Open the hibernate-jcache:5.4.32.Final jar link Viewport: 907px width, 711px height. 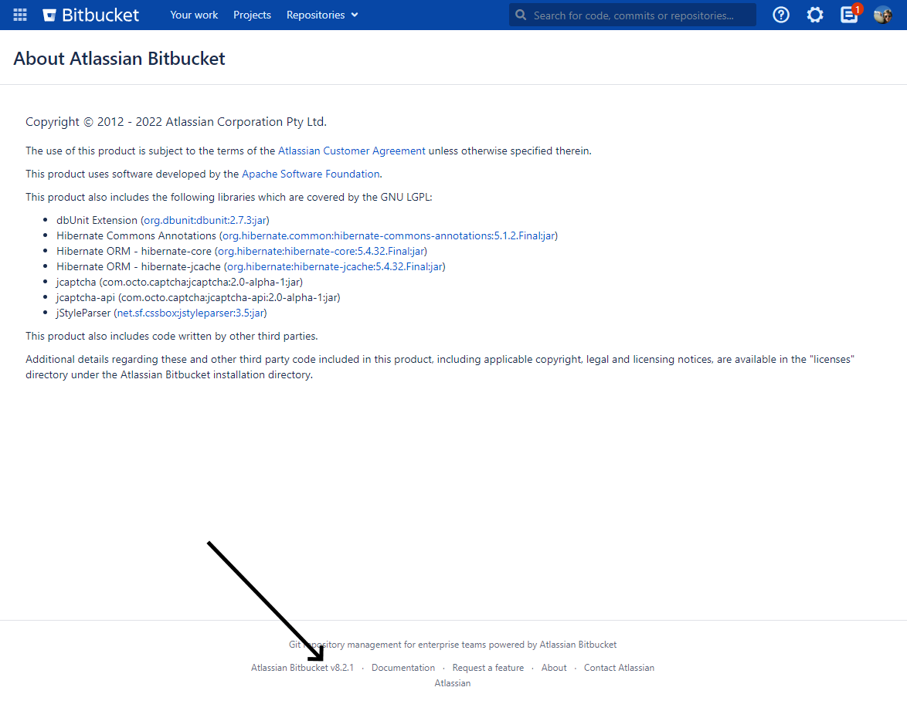pyautogui.click(x=335, y=266)
